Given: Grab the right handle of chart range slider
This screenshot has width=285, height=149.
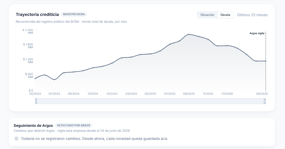Looking at the screenshot, I should tap(265, 101).
